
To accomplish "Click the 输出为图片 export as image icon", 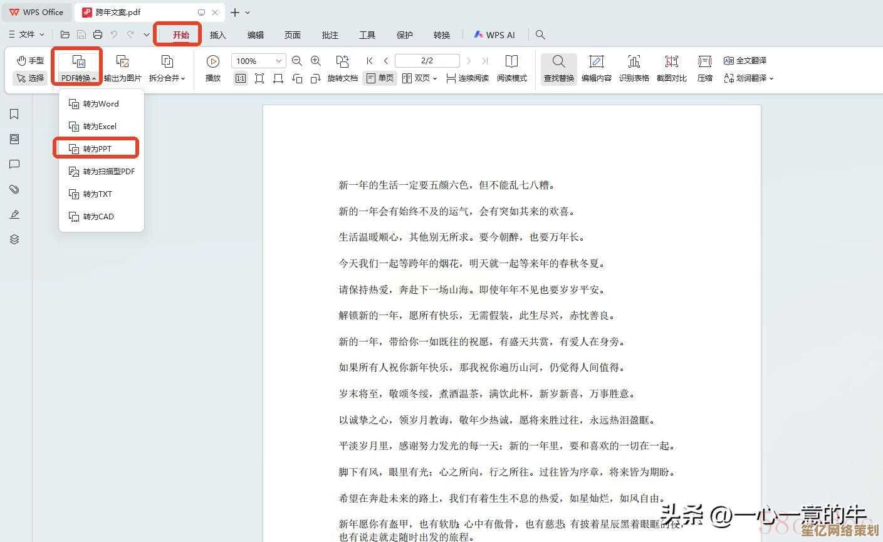I will (122, 68).
